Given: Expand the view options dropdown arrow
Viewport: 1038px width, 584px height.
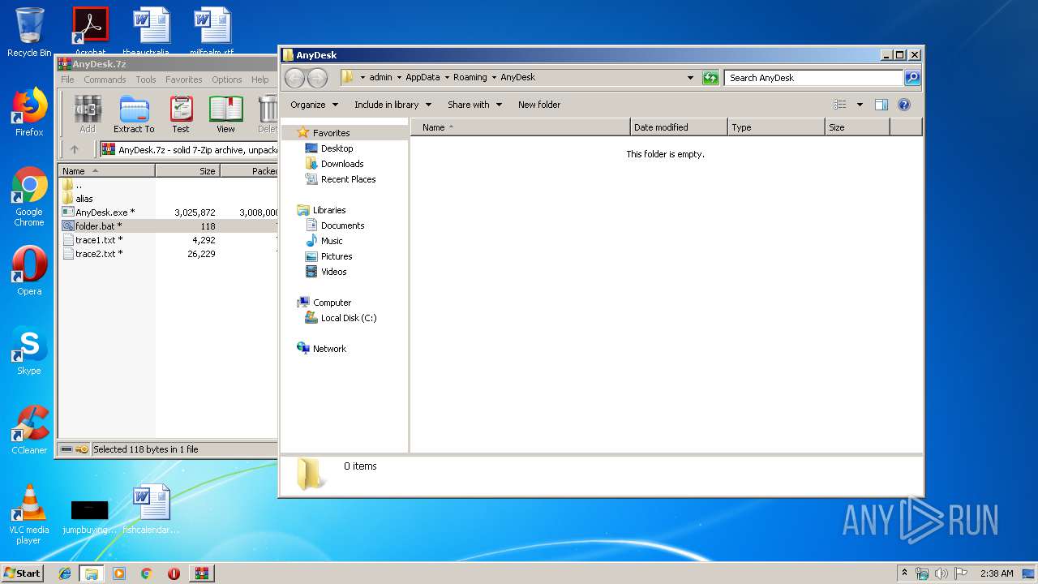Looking at the screenshot, I should coord(860,105).
